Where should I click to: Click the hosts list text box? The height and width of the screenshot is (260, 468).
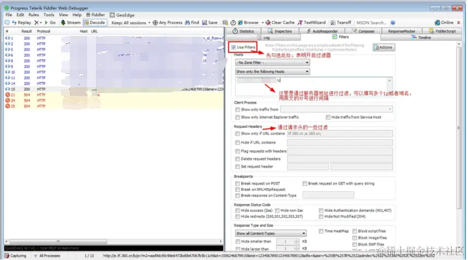[x=313, y=86]
